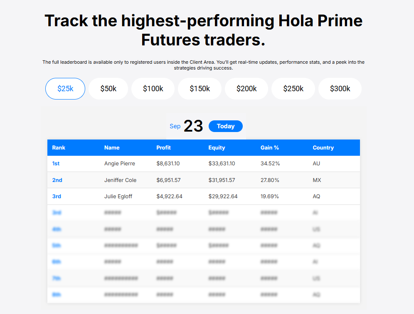Viewport: 414px width, 314px height.
Task: Open the $100k account tab
Action: 153,89
